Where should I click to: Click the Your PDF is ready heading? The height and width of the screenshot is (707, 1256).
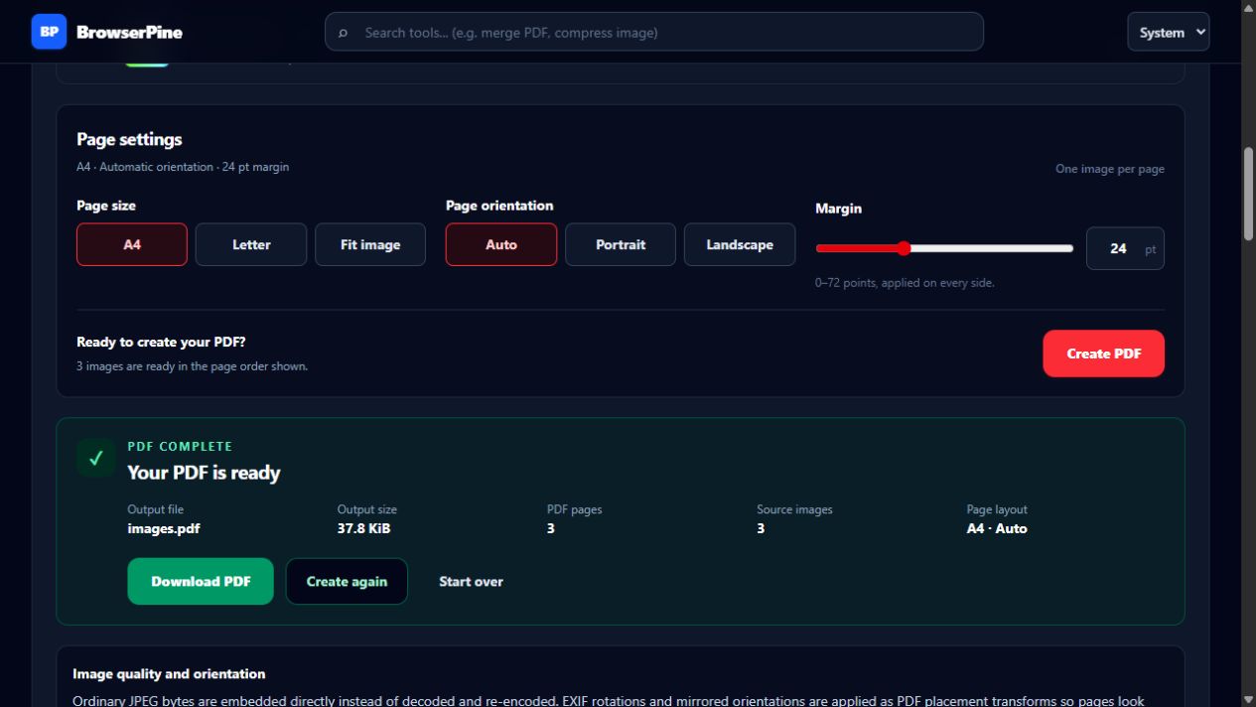click(204, 473)
